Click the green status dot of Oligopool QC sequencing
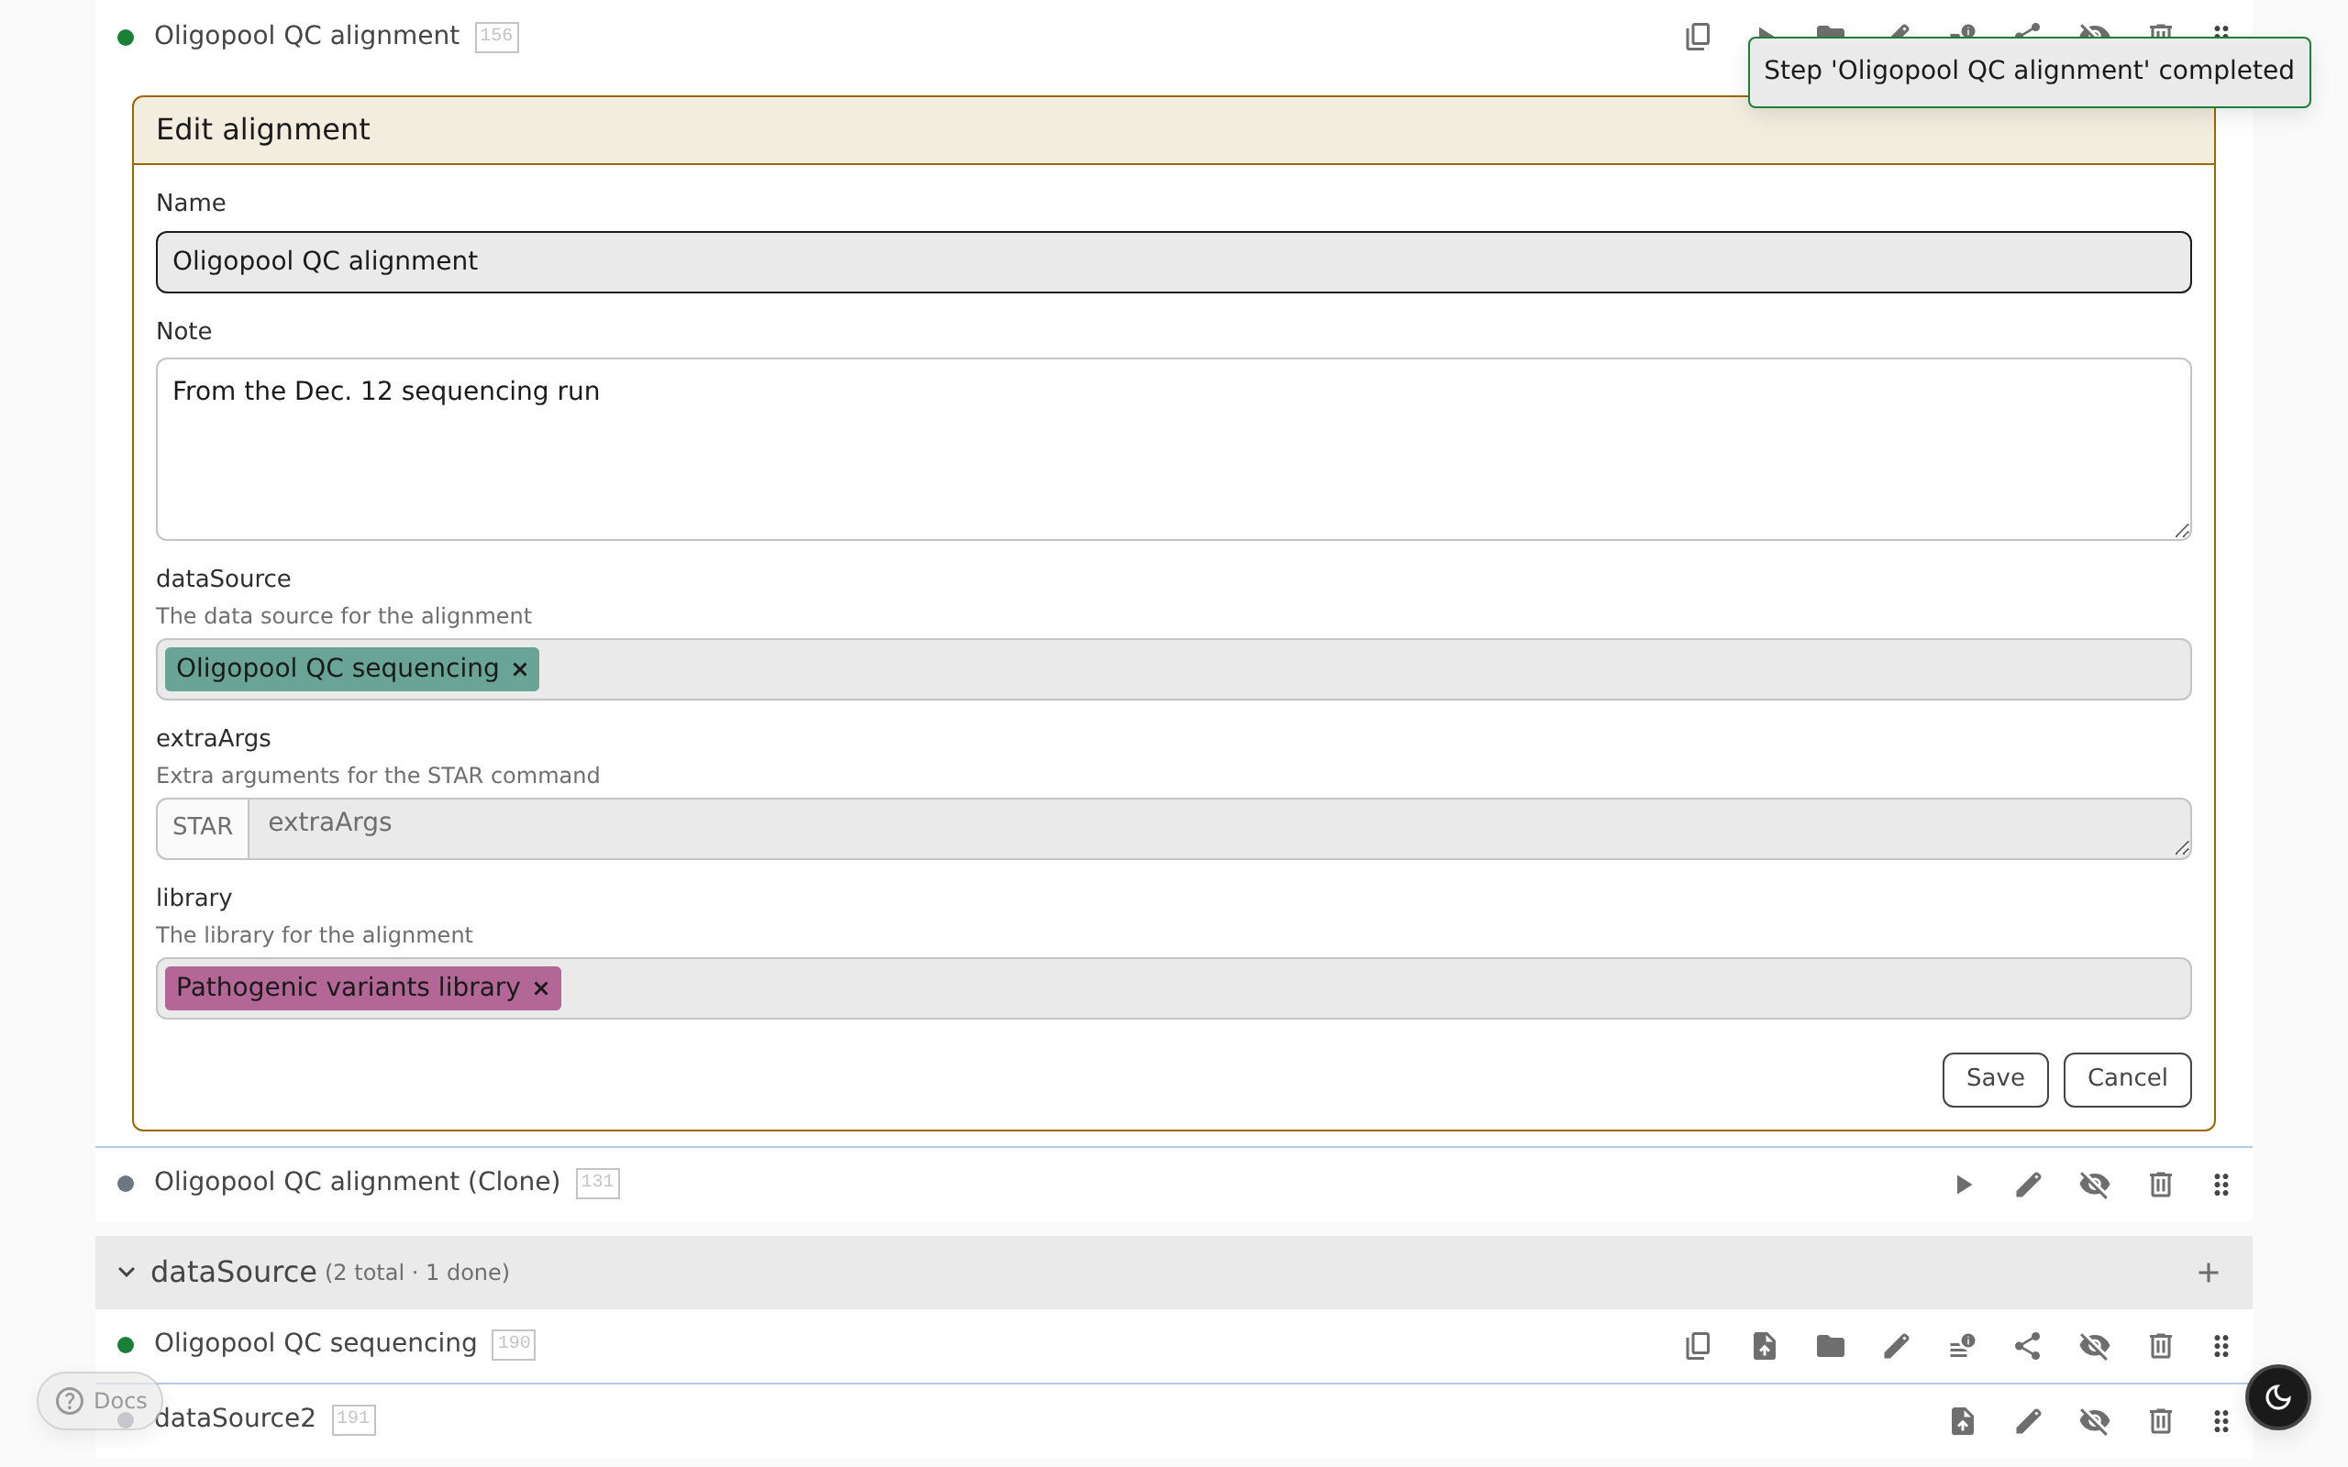The height and width of the screenshot is (1467, 2348). coord(125,1346)
